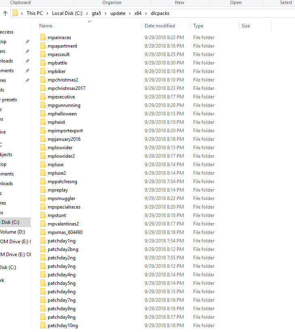This screenshot has width=295, height=332.
Task: Expand the chevron before This PC
Action: [22, 13]
